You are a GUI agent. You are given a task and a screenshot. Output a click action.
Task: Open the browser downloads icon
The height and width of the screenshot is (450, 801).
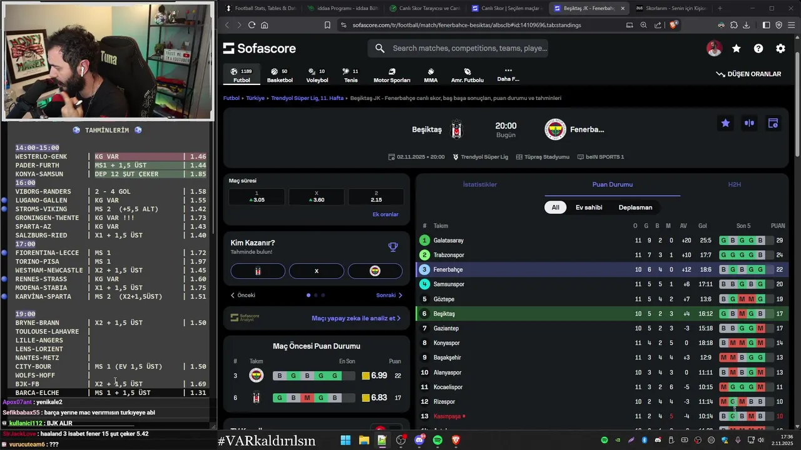(746, 25)
